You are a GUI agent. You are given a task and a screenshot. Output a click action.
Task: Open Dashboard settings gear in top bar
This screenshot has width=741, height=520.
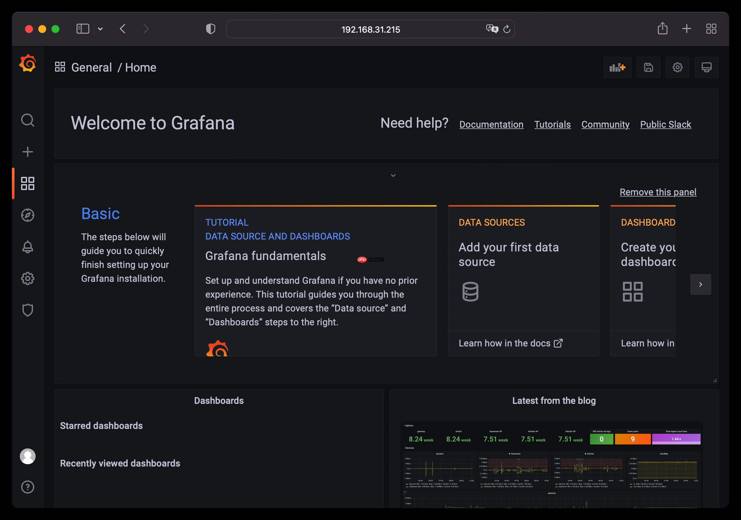point(677,67)
